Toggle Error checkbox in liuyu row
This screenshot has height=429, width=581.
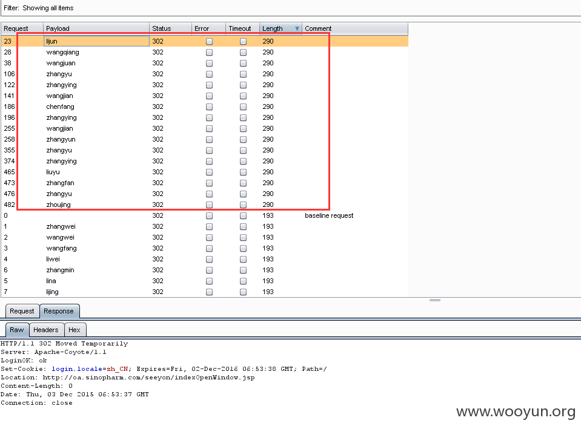(210, 172)
